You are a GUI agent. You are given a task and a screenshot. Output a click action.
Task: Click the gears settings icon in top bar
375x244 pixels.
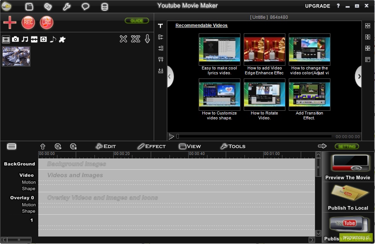[48, 6]
